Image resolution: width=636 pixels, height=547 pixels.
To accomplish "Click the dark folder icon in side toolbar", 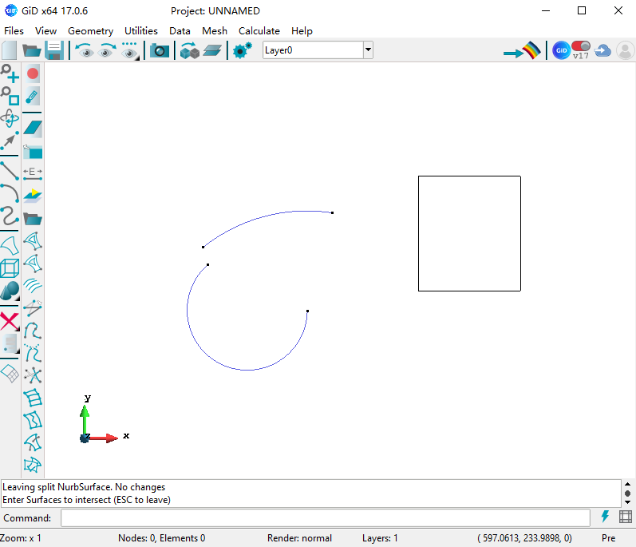I will pos(33,219).
